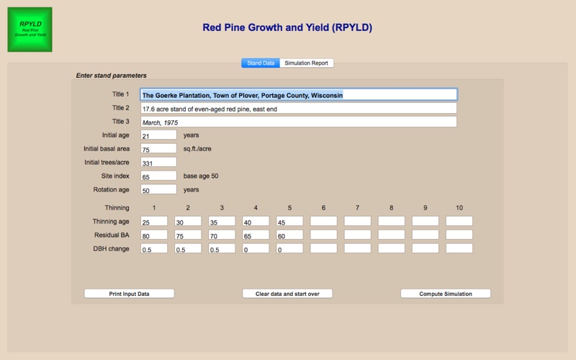Click DBH change field for thinning 1
This screenshot has height=360, width=576.
coord(154,248)
